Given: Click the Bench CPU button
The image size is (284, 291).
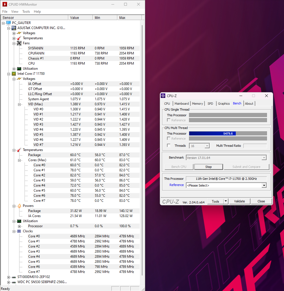Looking at the screenshot, I should [x=179, y=167].
